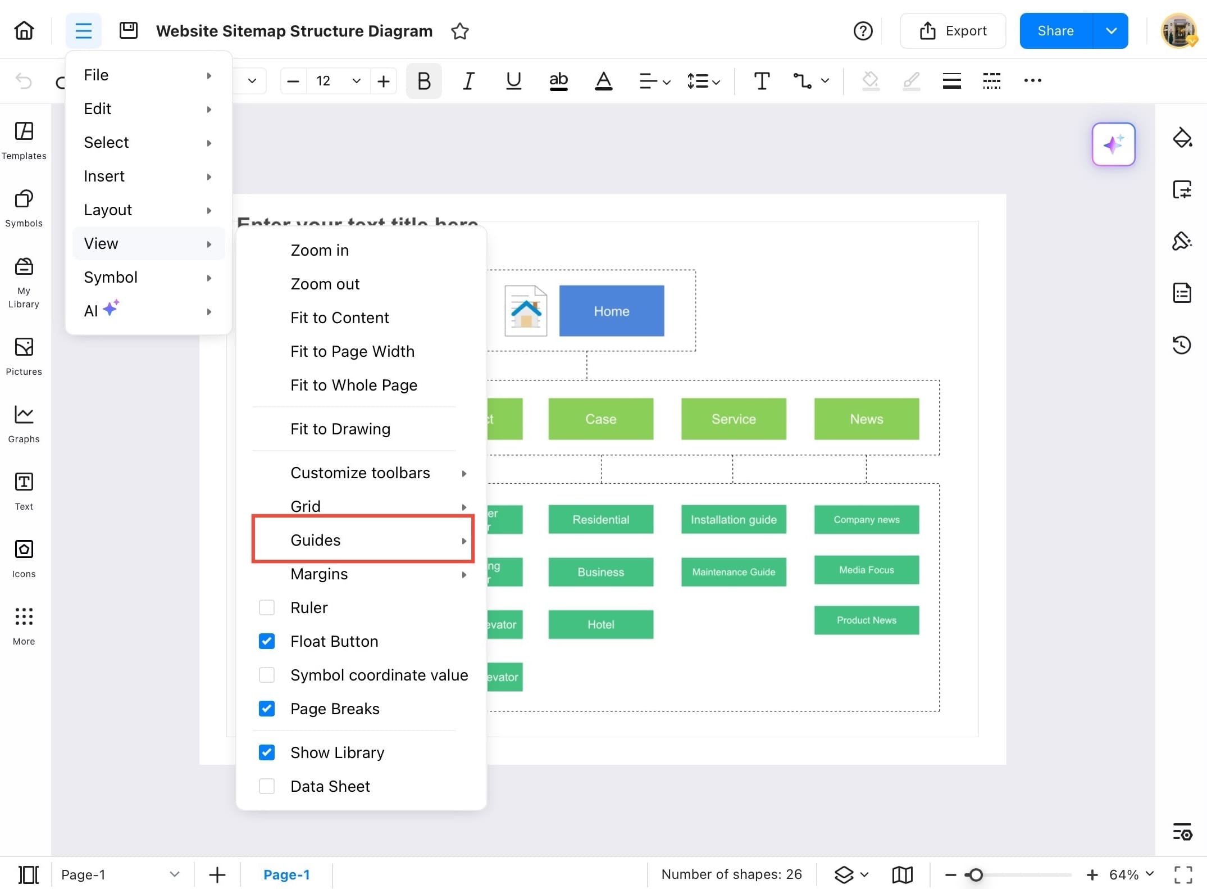Open the Templates panel
Screen dimensions: 1207x889
click(x=24, y=139)
